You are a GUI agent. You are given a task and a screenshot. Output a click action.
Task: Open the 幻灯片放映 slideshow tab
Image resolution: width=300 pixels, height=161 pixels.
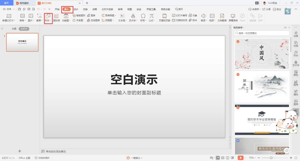point(107,9)
